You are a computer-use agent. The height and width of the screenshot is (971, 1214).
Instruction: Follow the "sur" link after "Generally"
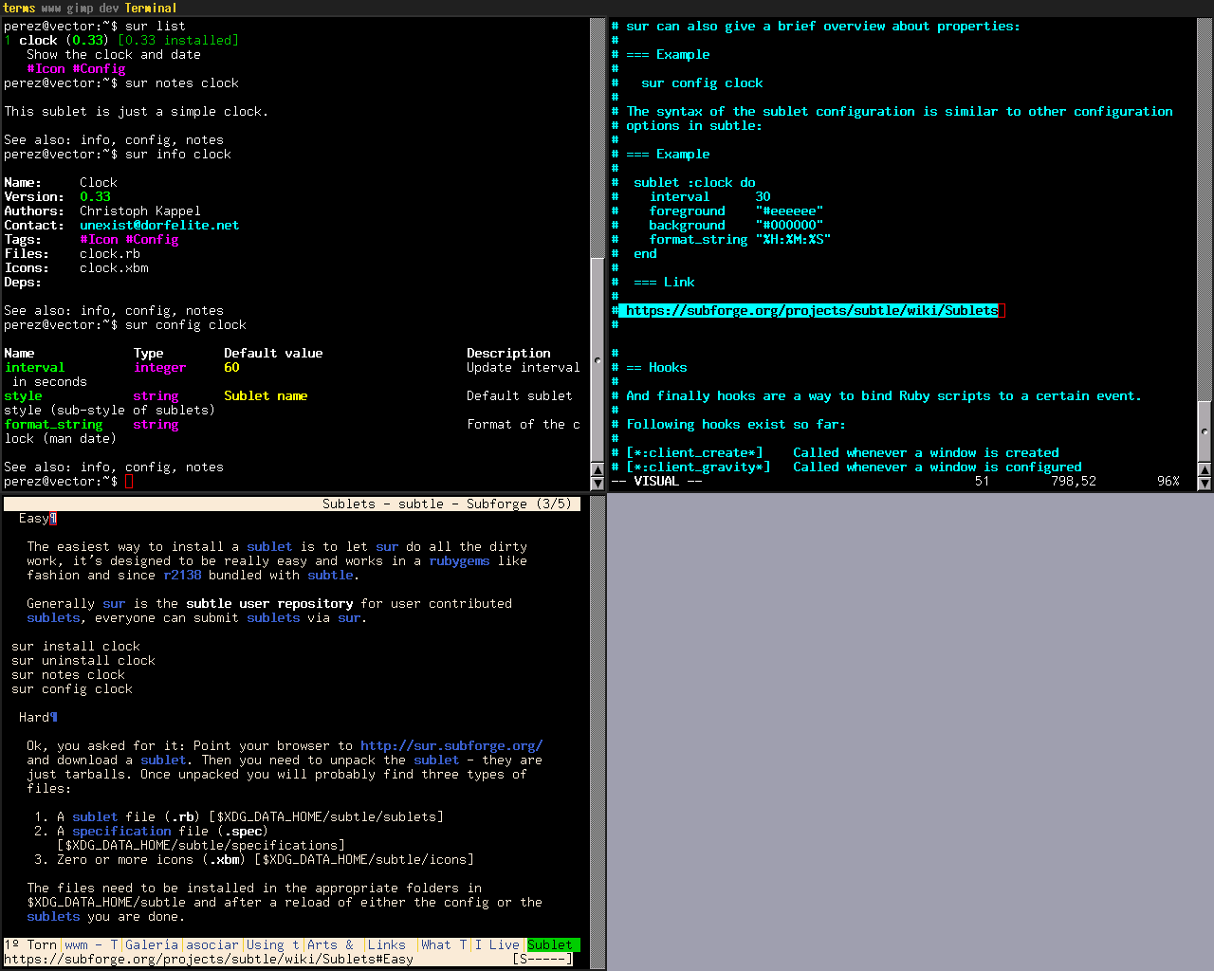point(114,604)
